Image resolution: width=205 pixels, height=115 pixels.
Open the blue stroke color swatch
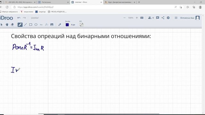tap(67, 25)
